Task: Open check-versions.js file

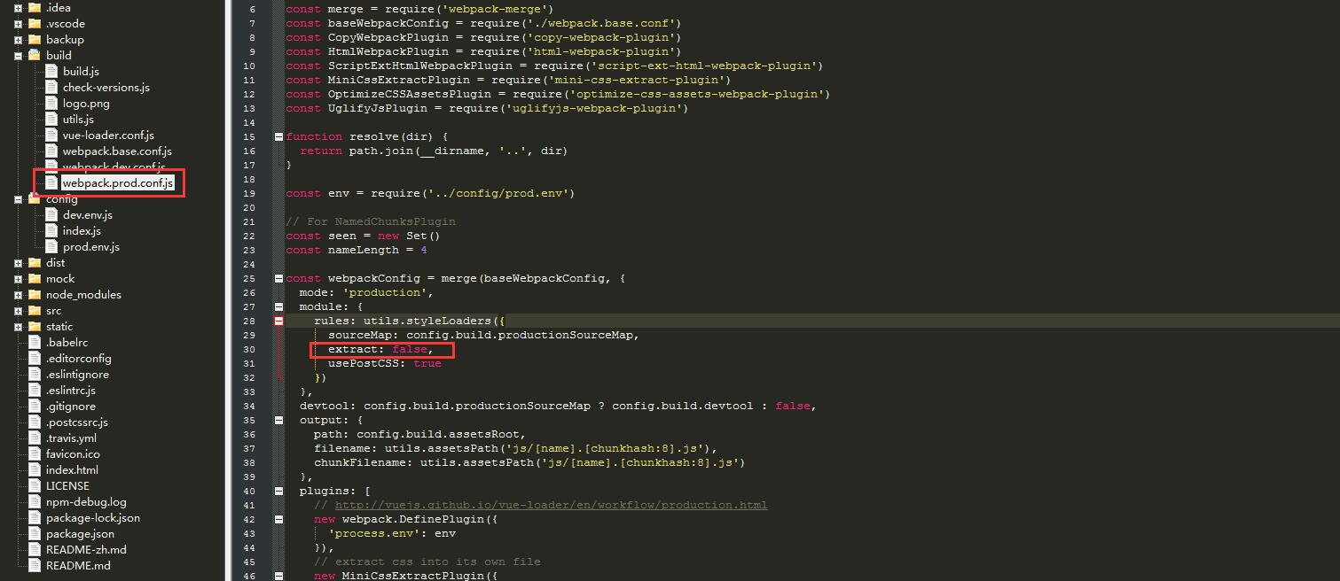Action: tap(106, 87)
